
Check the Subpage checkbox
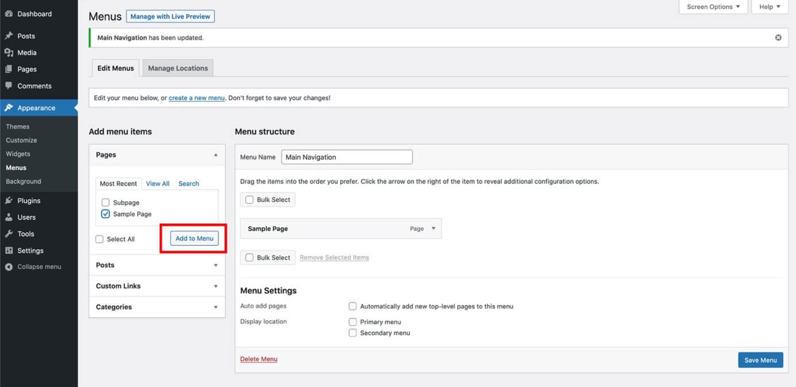coord(105,203)
